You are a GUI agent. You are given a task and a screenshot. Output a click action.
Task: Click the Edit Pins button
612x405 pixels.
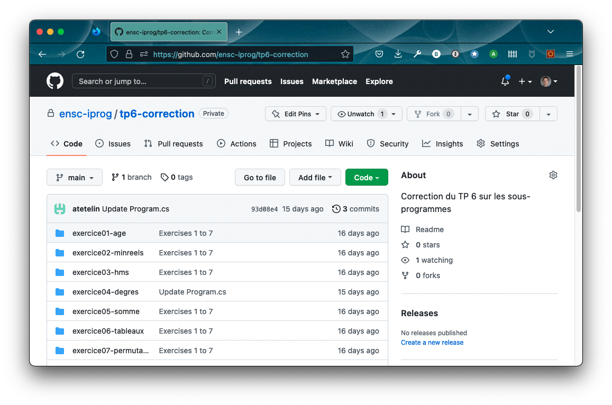tap(296, 114)
